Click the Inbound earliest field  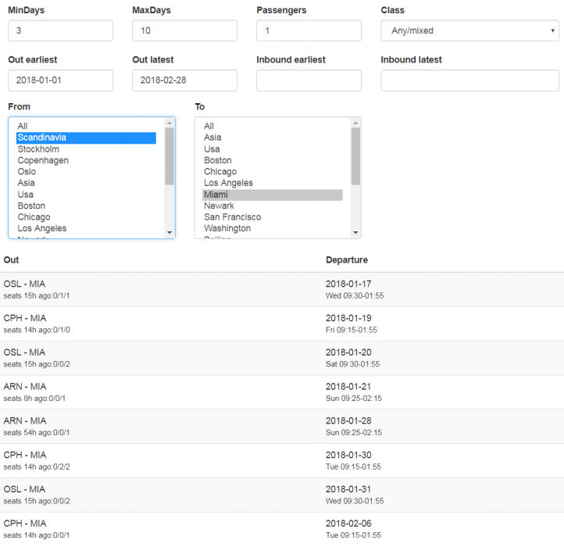click(x=309, y=80)
